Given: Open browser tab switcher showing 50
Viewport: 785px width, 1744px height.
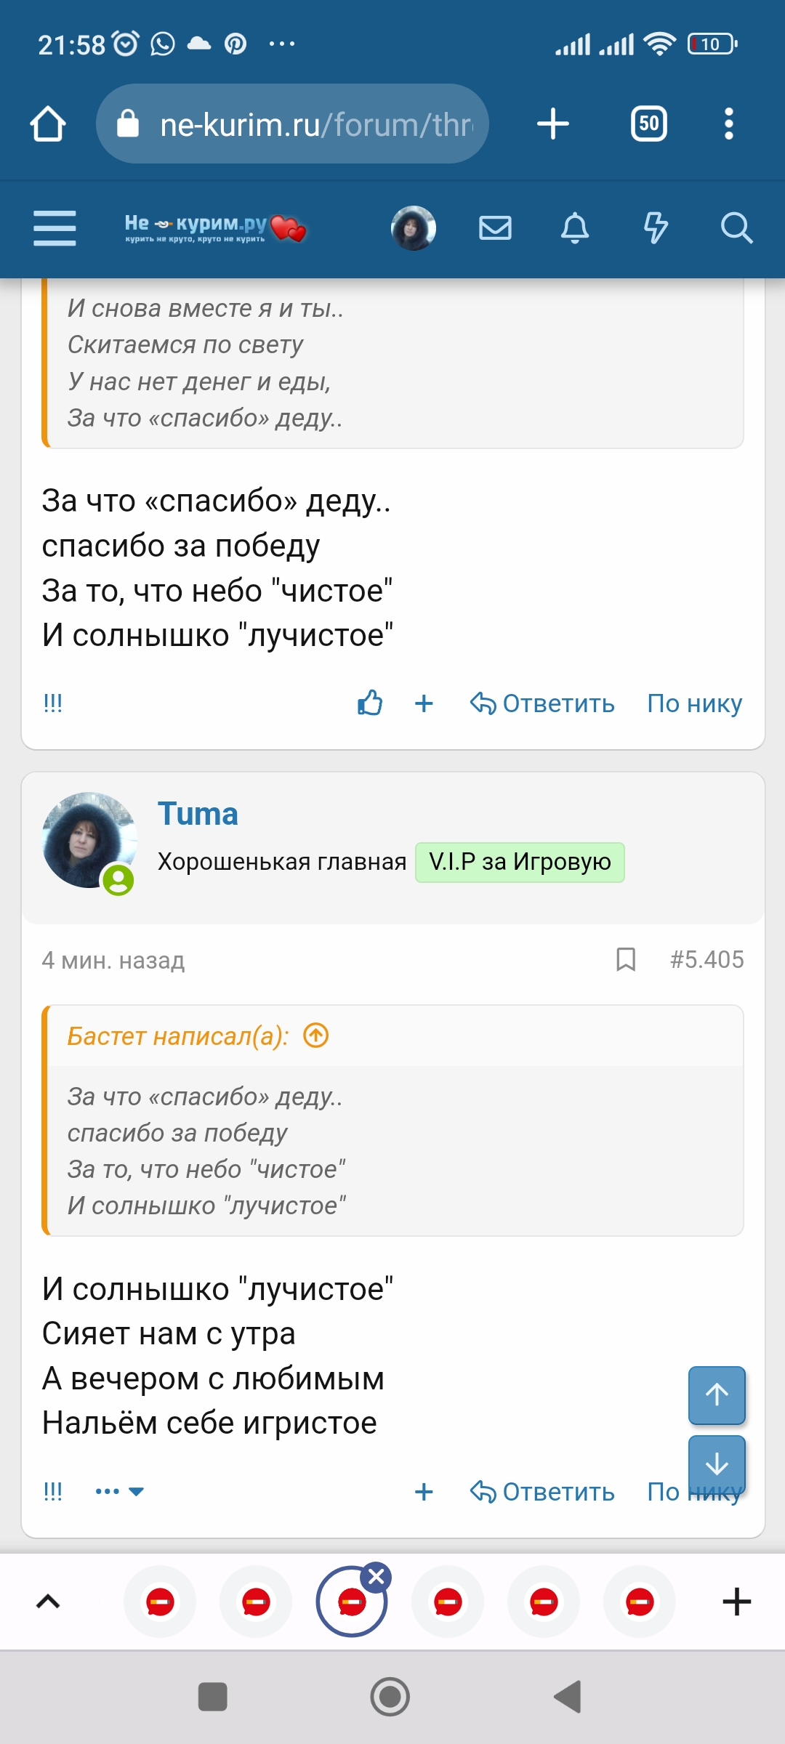Looking at the screenshot, I should pyautogui.click(x=648, y=124).
